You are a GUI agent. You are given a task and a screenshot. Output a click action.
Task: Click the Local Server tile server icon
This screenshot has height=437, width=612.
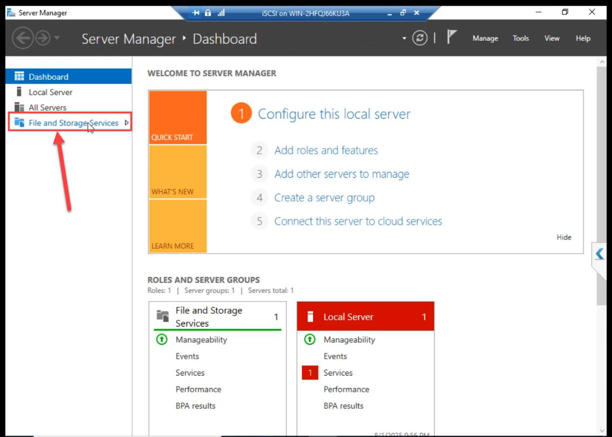coord(310,316)
